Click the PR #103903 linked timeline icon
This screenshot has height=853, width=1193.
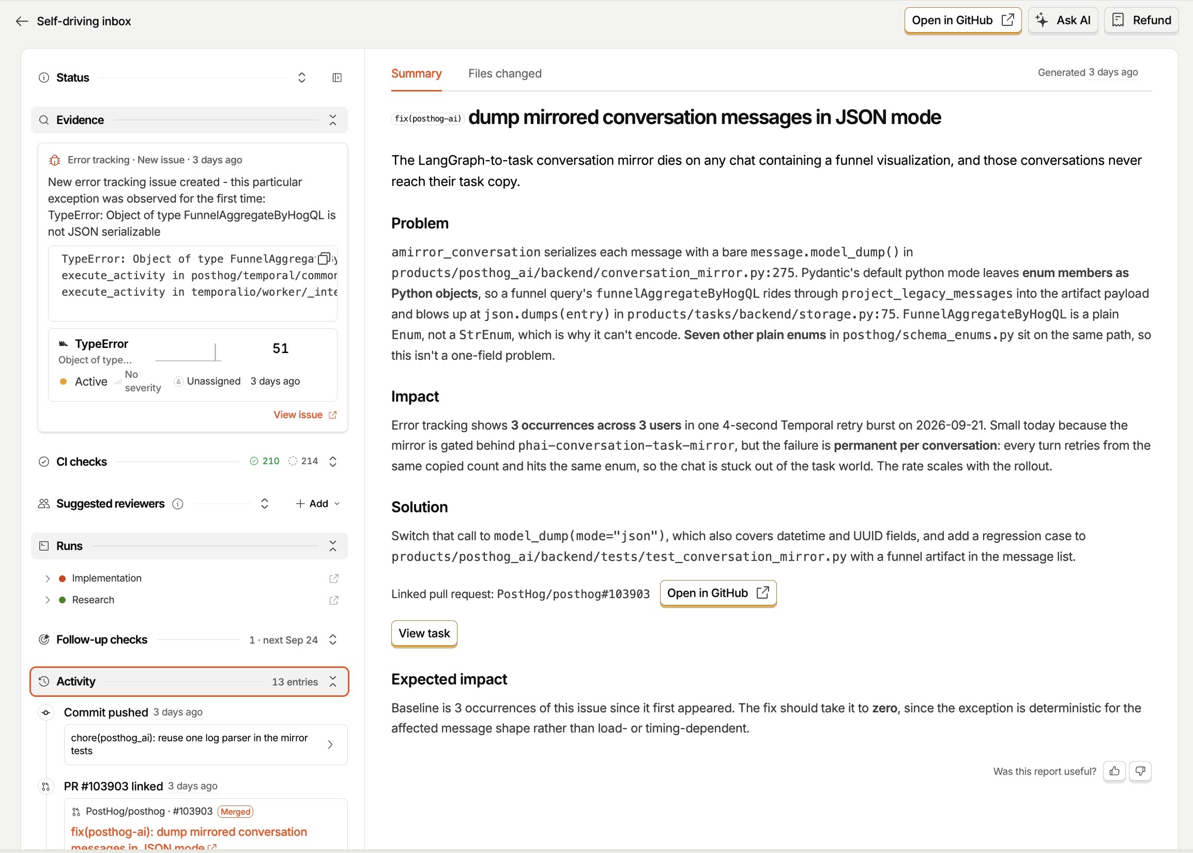tap(46, 786)
